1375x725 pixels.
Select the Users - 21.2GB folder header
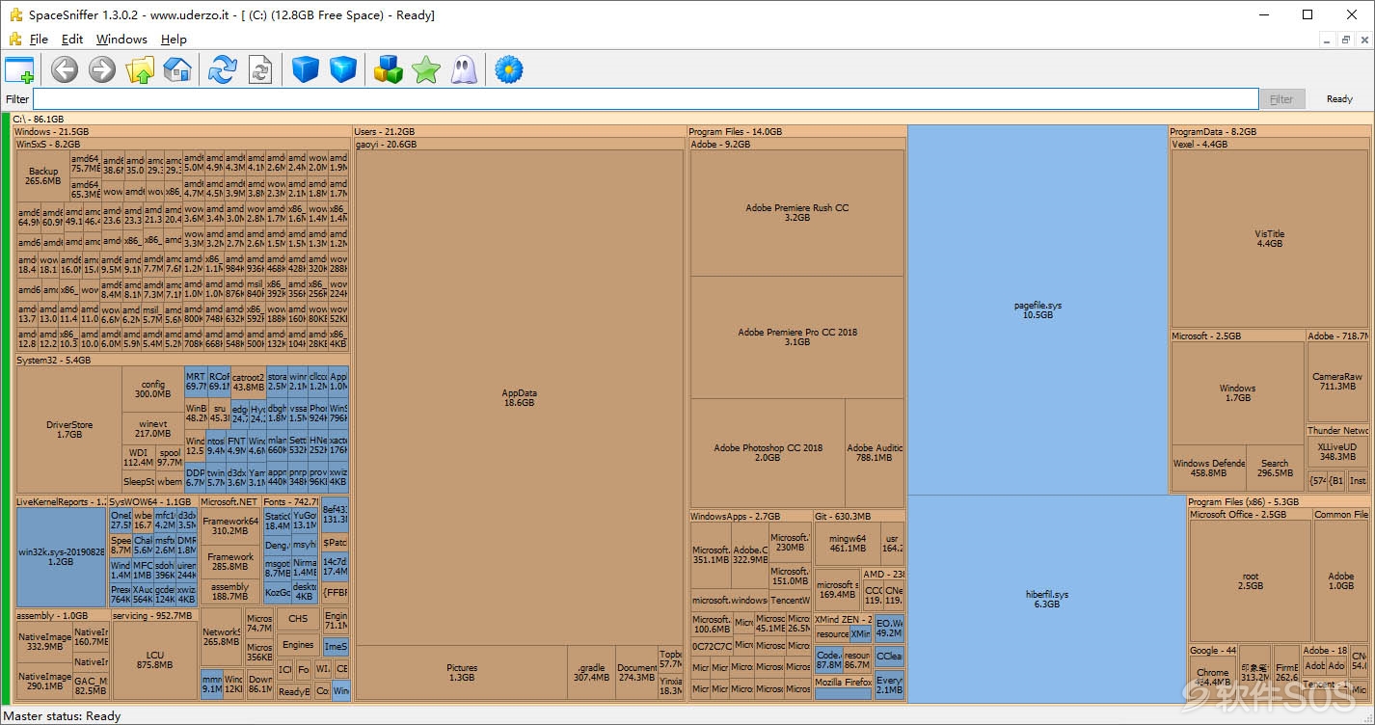pos(519,131)
